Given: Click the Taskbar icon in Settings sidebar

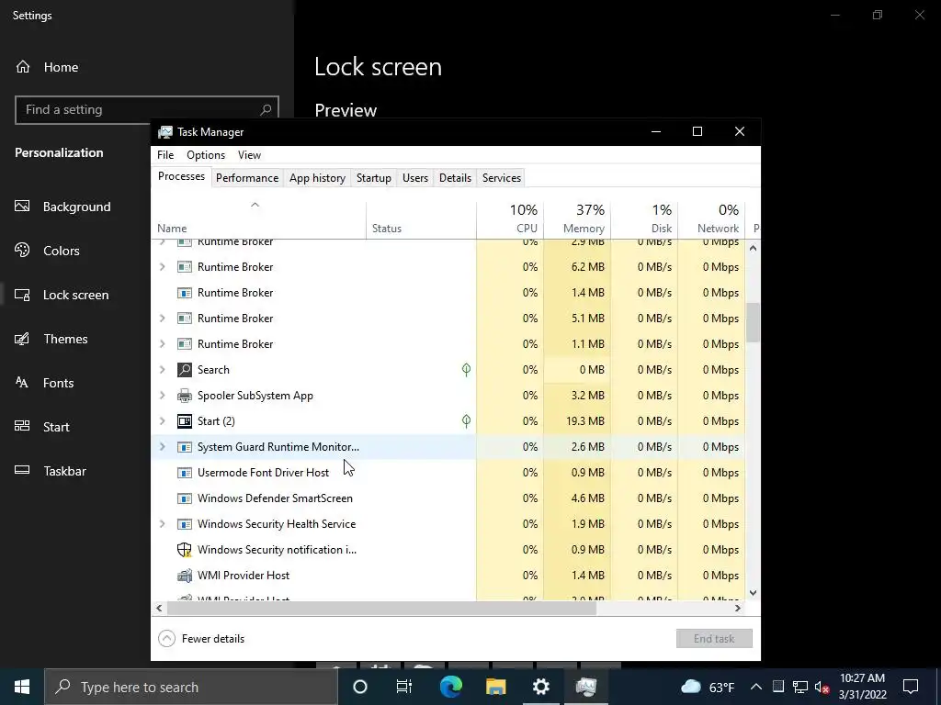Looking at the screenshot, I should click(22, 470).
